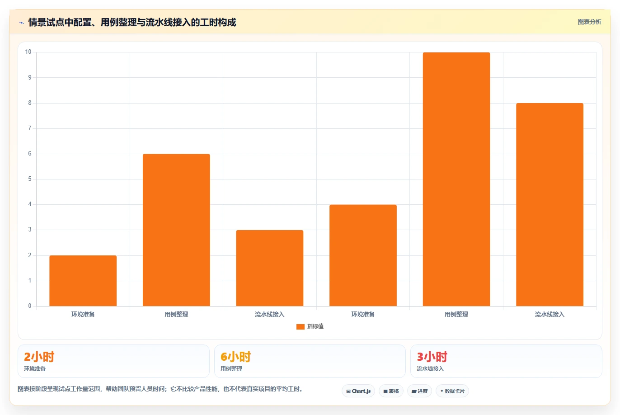
Task: Open the 6小时 用例整理 stat card
Action: tap(310, 361)
